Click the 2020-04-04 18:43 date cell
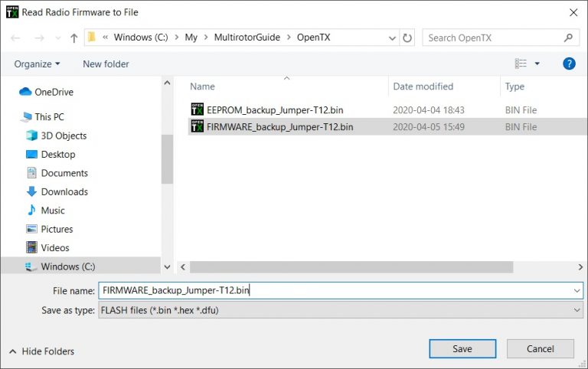 tap(429, 110)
